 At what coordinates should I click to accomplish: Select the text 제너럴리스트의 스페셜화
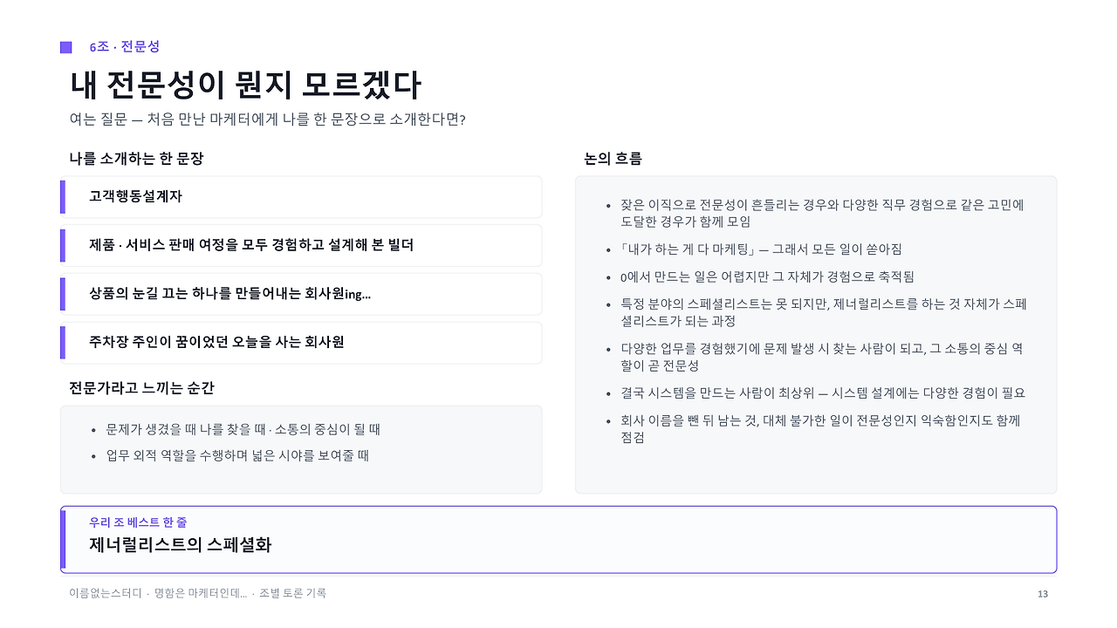pos(181,545)
